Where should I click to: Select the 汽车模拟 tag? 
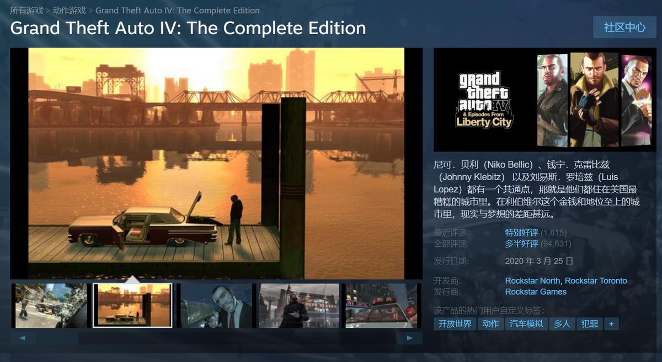tap(526, 324)
